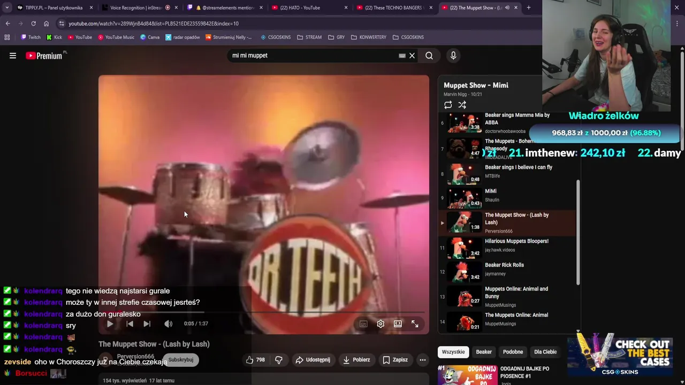Expand the STREAM bookmarks folder
The image size is (685, 385).
tap(309, 37)
